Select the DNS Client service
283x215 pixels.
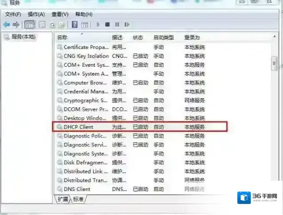[131, 189]
